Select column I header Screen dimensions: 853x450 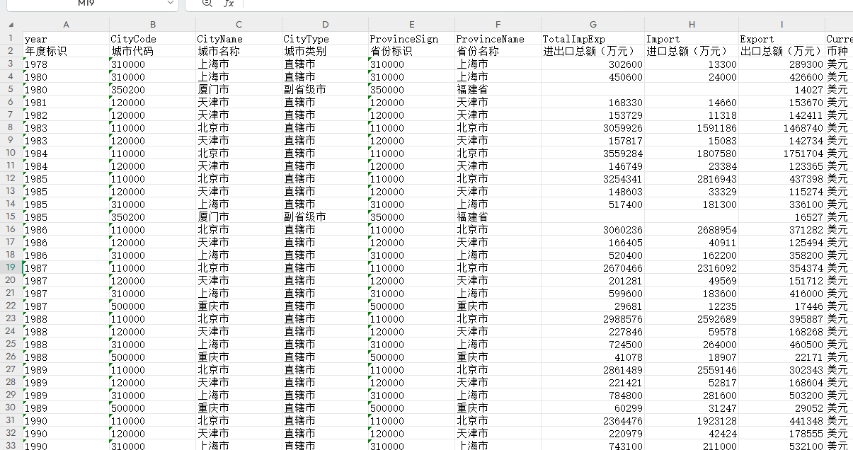tap(782, 24)
